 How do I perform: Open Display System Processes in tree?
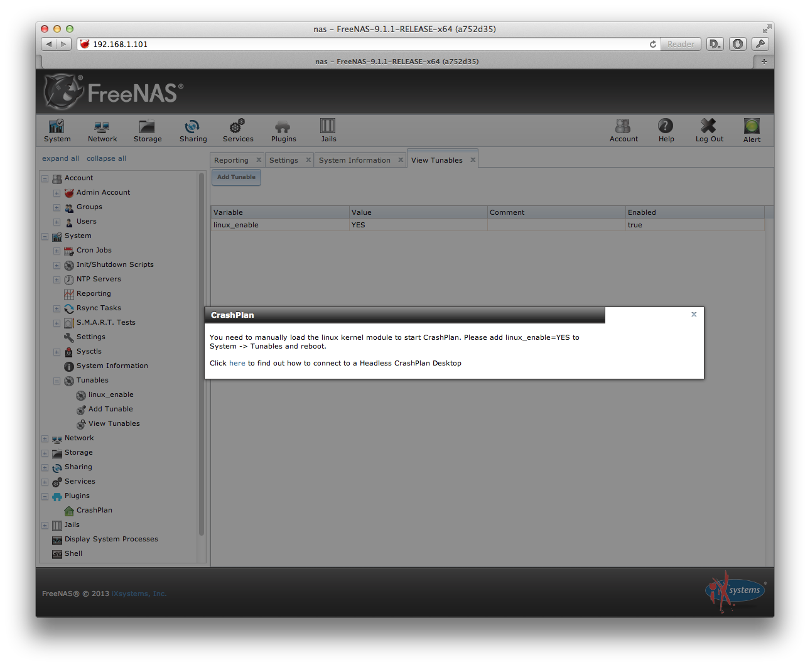pos(111,539)
